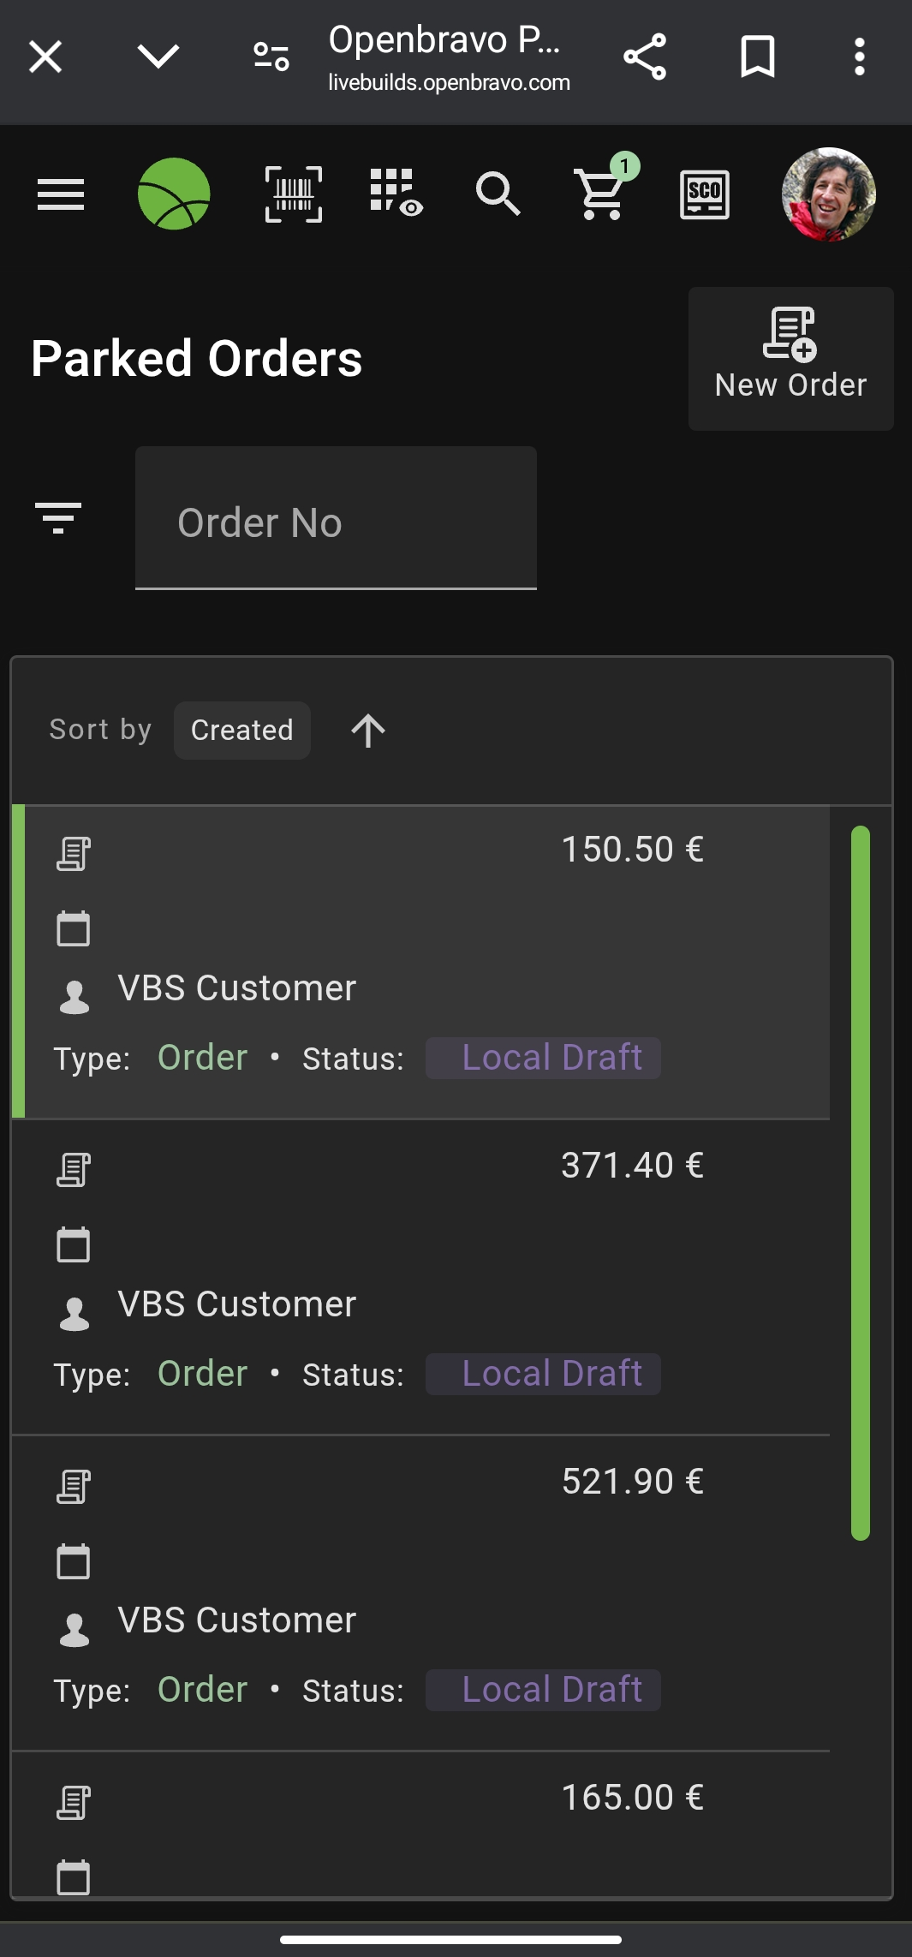The width and height of the screenshot is (912, 1957).
Task: Open the 521.90 € parked order
Action: [421, 1593]
